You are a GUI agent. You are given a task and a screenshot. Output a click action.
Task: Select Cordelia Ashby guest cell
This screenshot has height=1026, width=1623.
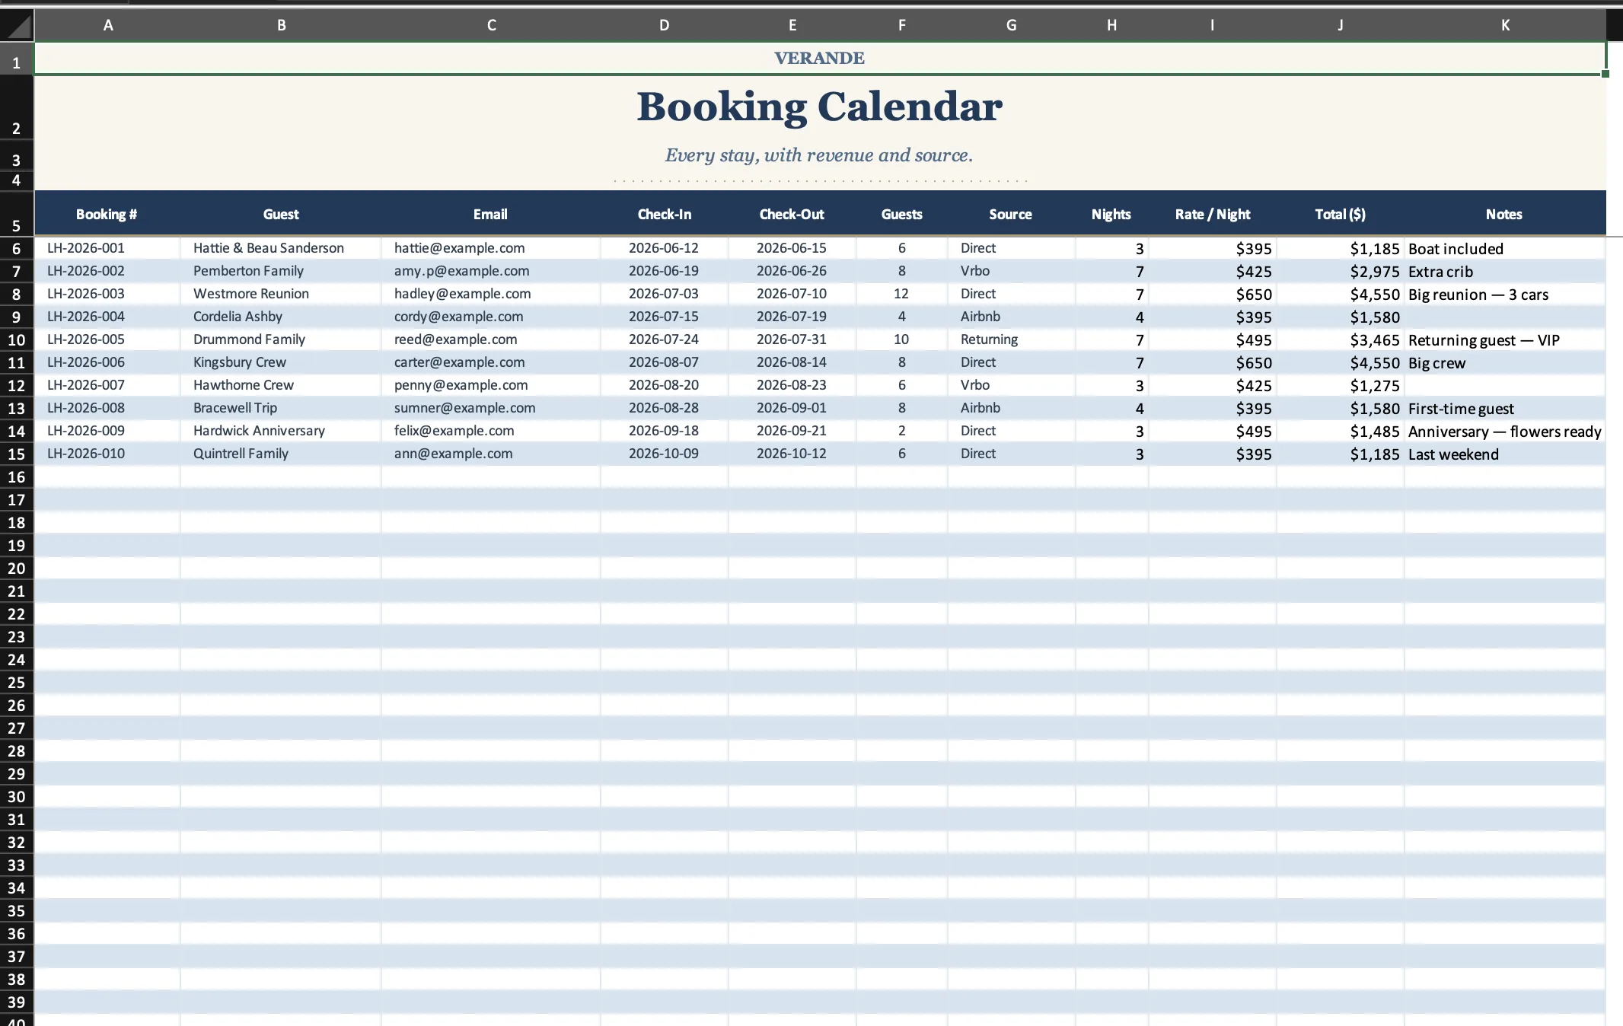click(x=281, y=317)
